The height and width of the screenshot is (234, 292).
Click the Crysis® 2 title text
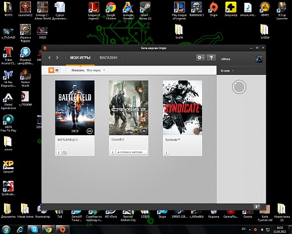pyautogui.click(x=117, y=140)
